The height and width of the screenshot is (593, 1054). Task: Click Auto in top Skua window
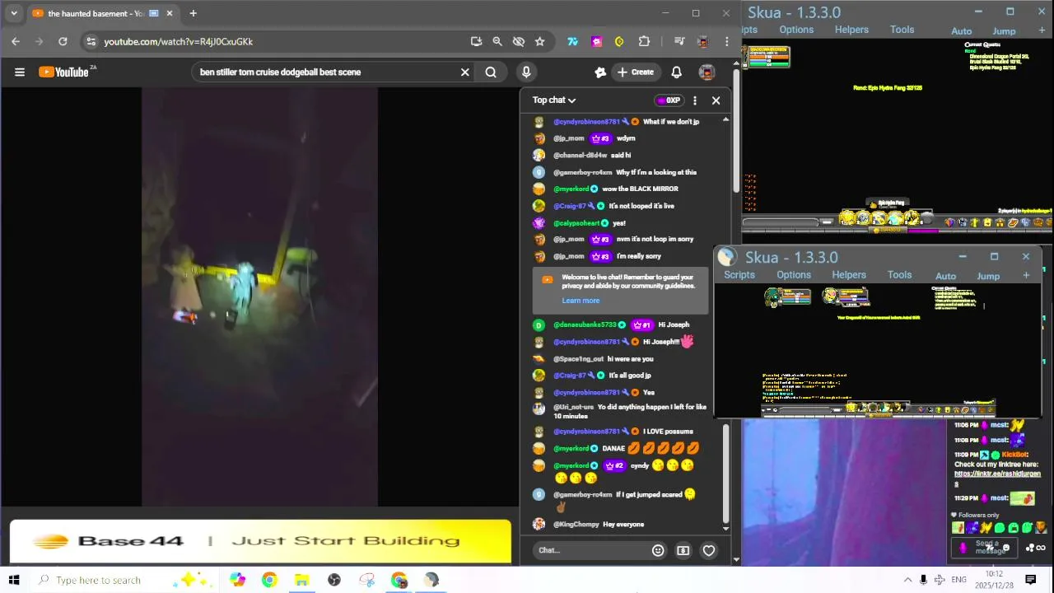coord(962,31)
